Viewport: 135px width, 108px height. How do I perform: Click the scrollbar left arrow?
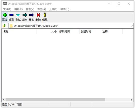click(4, 100)
